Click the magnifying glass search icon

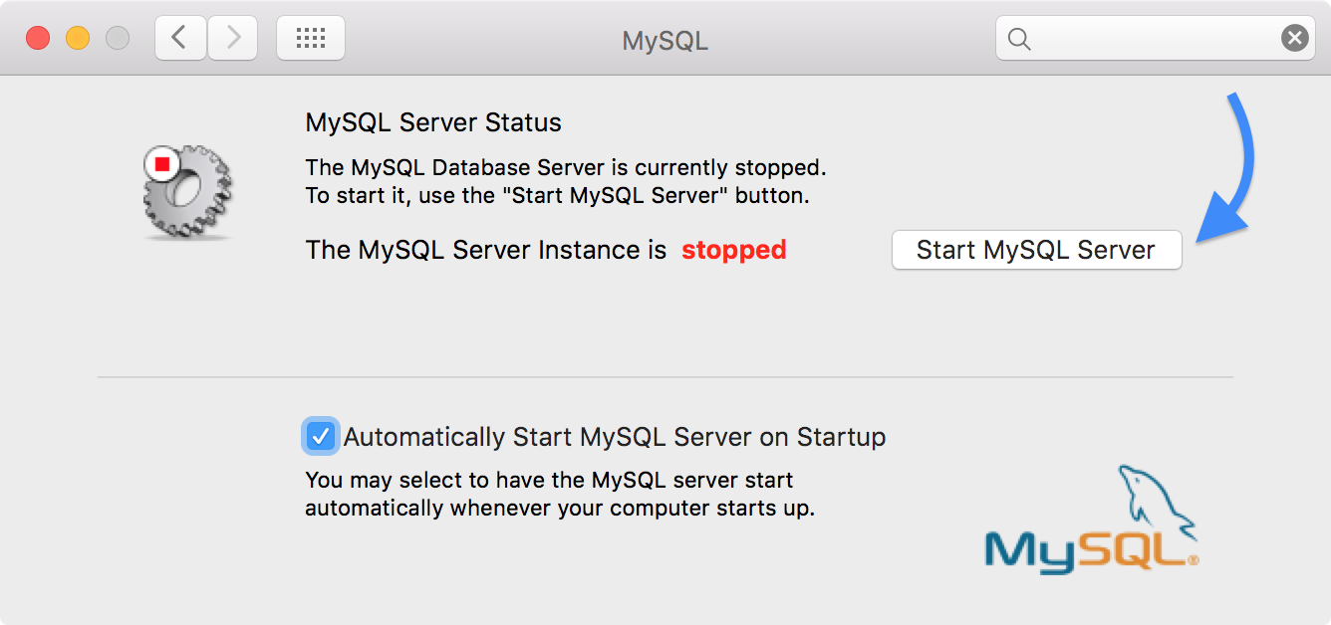(x=1018, y=38)
